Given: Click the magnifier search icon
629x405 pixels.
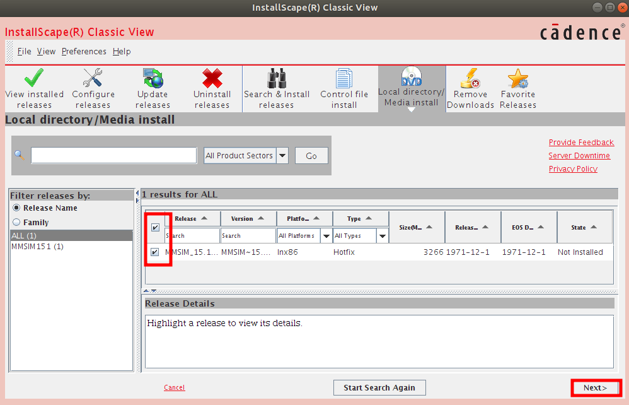Looking at the screenshot, I should click(x=20, y=155).
